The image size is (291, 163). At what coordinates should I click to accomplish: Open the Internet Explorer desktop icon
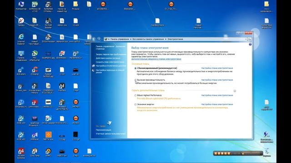point(21,39)
